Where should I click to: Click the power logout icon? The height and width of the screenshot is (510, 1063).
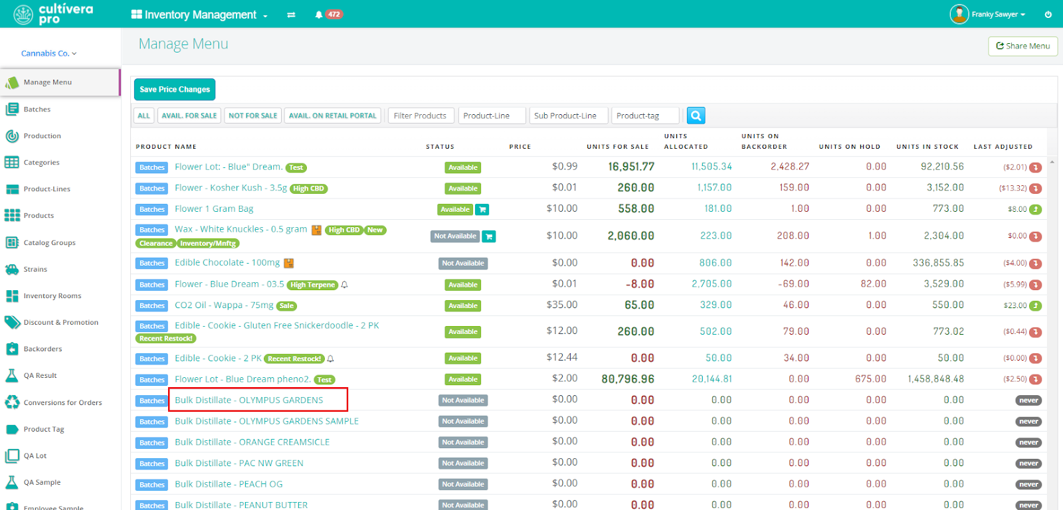[x=1048, y=15]
